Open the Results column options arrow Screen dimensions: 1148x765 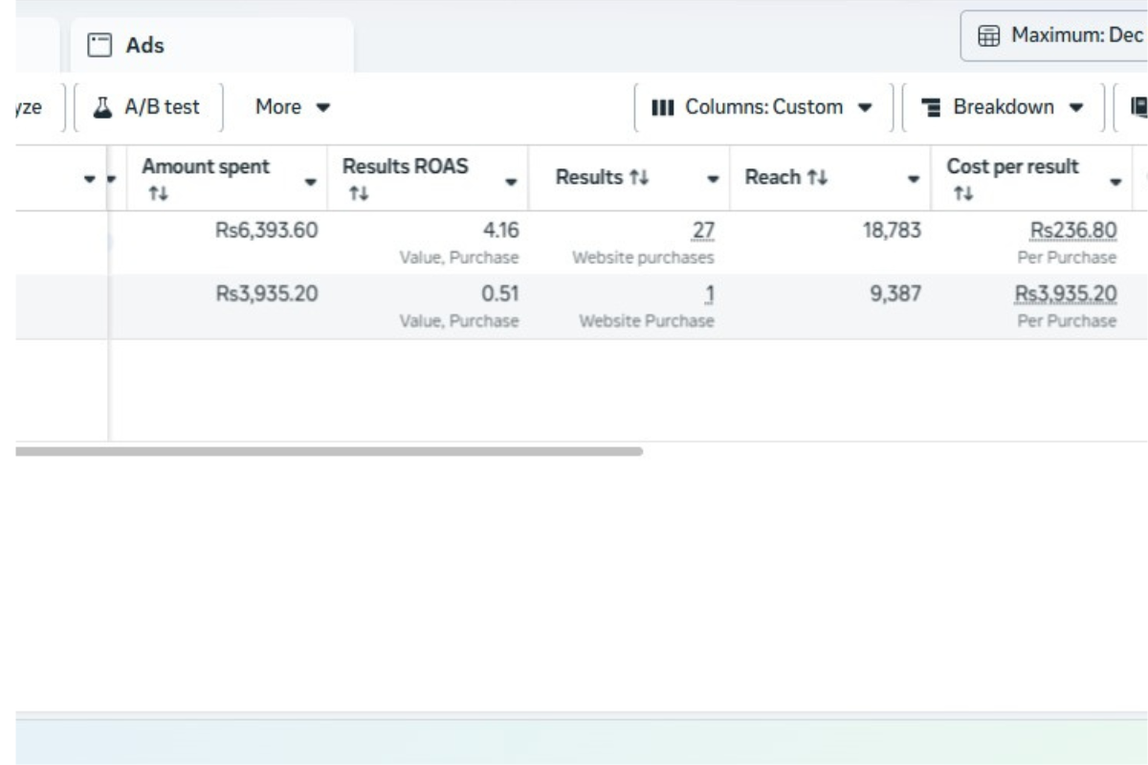pos(713,179)
